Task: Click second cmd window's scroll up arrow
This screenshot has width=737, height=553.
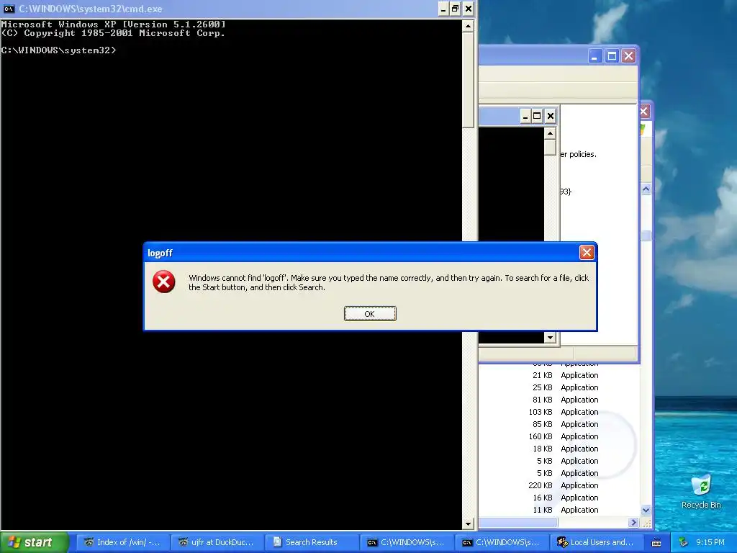Action: coord(550,133)
